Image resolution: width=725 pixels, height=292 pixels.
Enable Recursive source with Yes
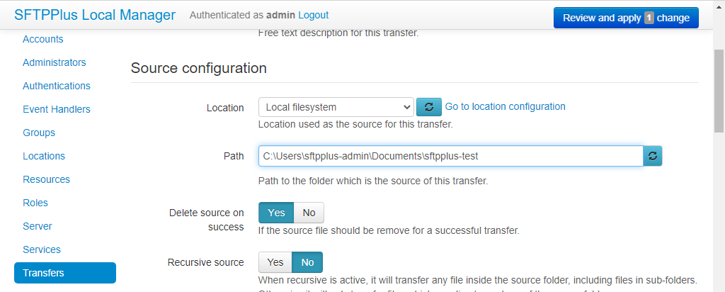click(x=275, y=262)
